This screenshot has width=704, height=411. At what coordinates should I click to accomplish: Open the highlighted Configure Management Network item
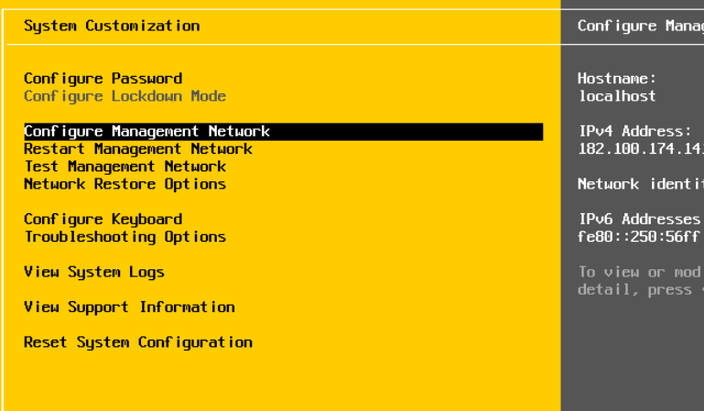point(146,132)
